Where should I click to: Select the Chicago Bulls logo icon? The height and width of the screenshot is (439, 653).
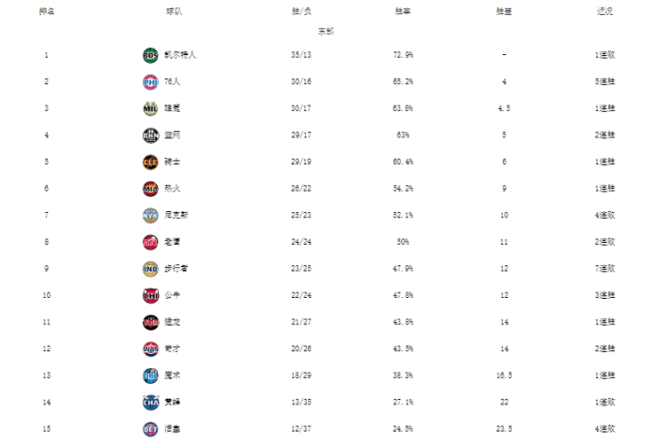[151, 295]
